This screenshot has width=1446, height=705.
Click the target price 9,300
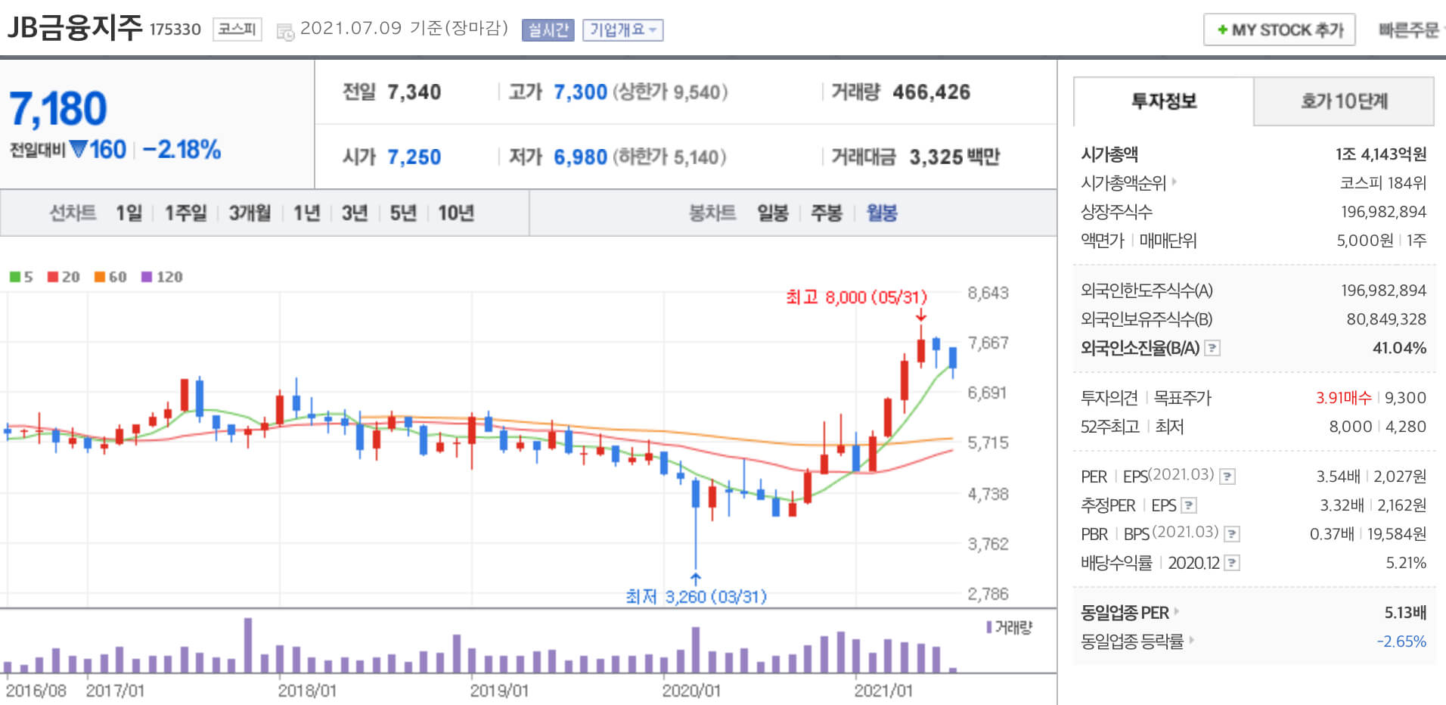(1406, 398)
